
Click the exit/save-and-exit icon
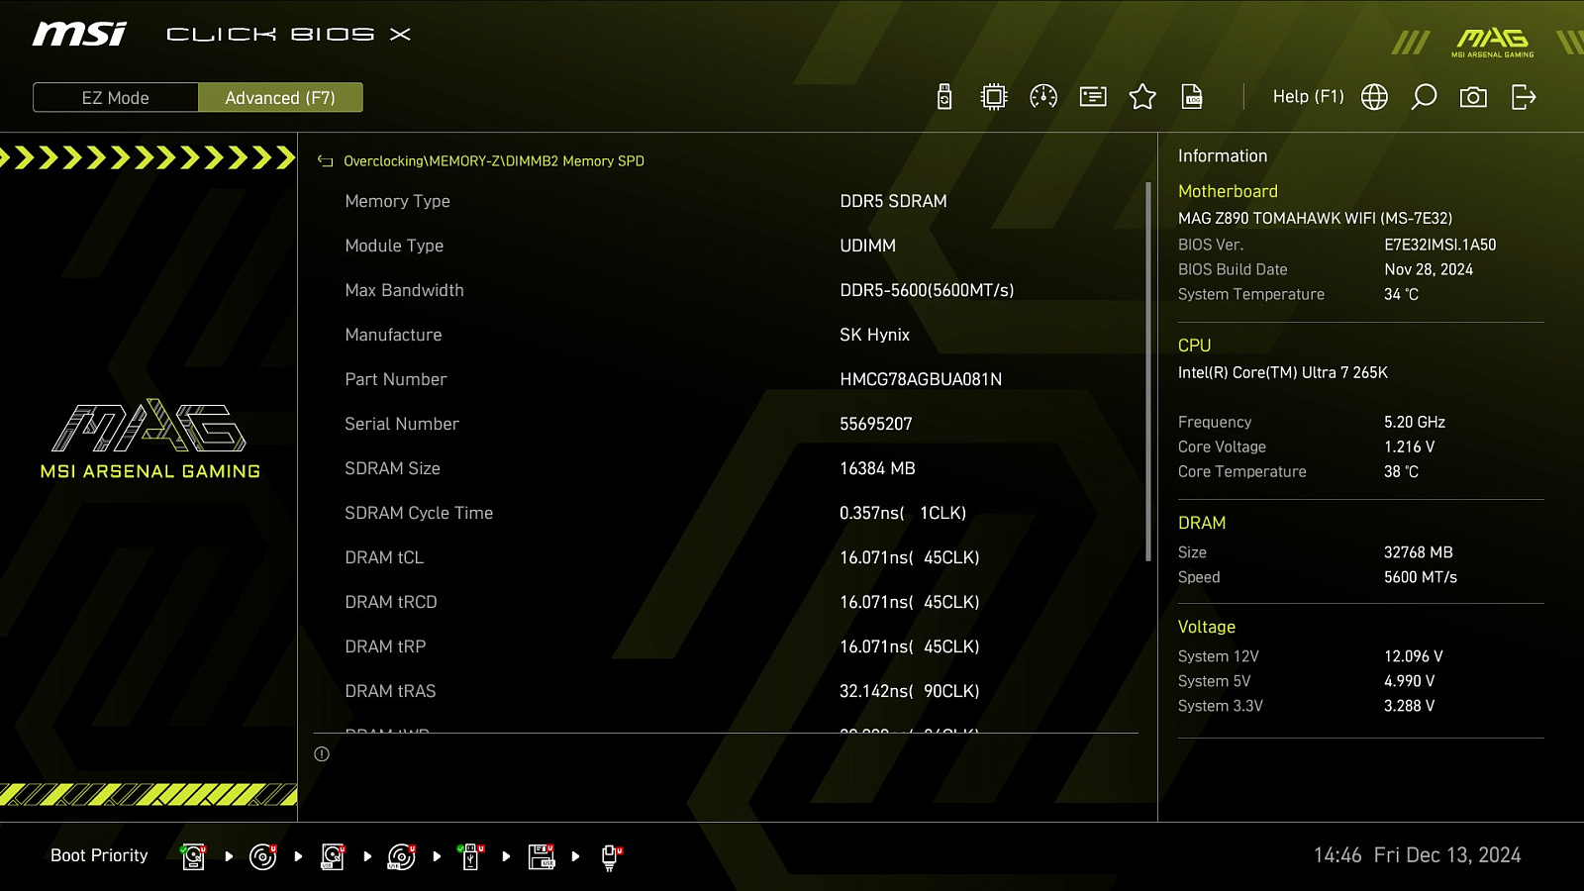click(x=1524, y=96)
